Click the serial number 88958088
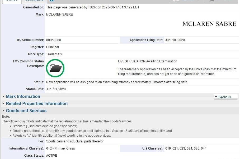240x159 pixels. [x=54, y=40]
